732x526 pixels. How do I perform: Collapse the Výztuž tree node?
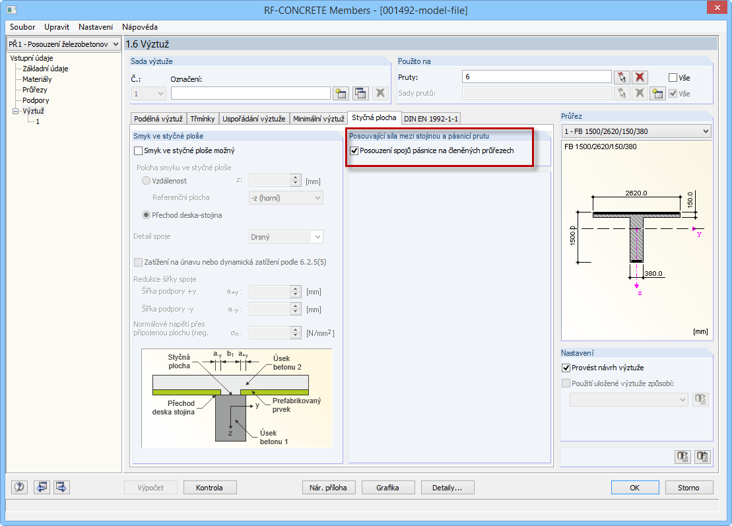(15, 111)
